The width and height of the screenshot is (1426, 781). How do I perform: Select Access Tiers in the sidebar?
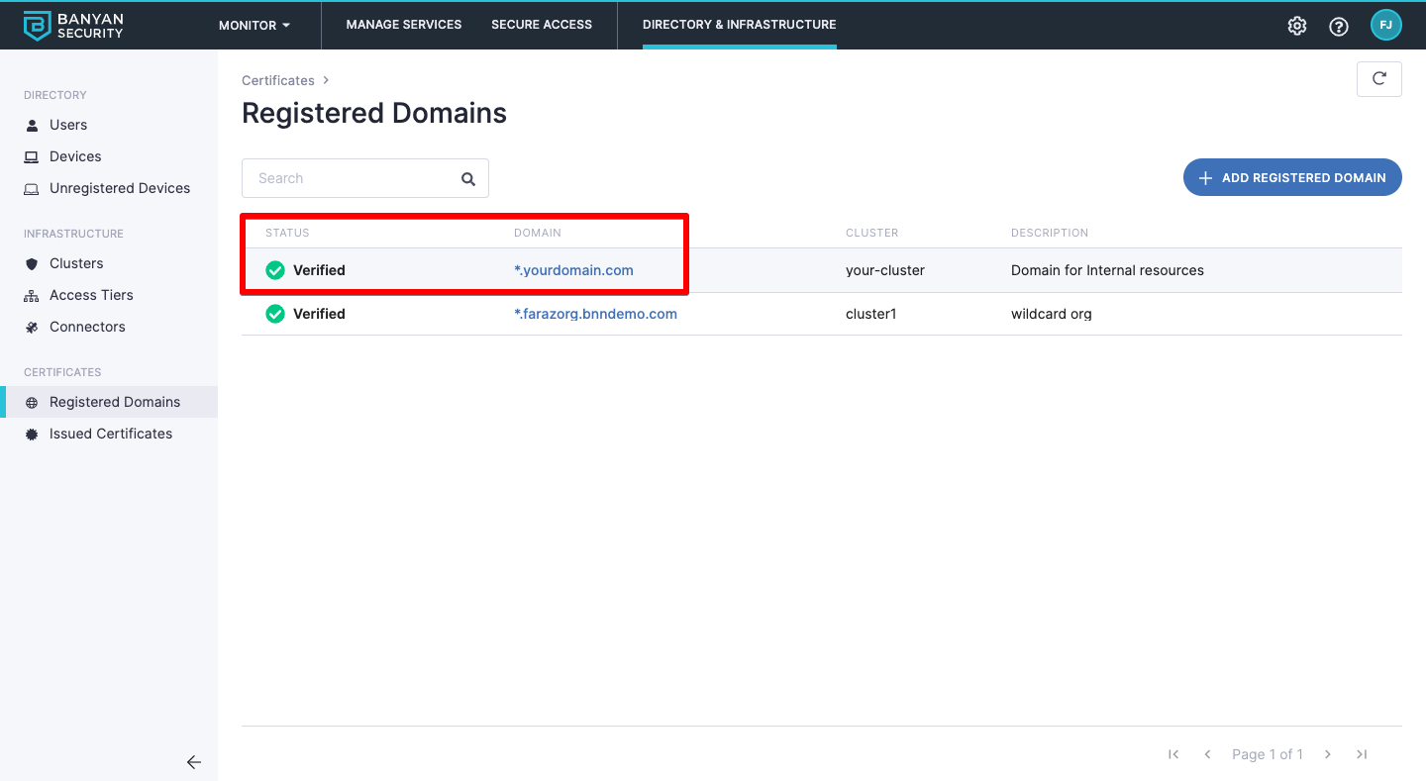(x=91, y=295)
